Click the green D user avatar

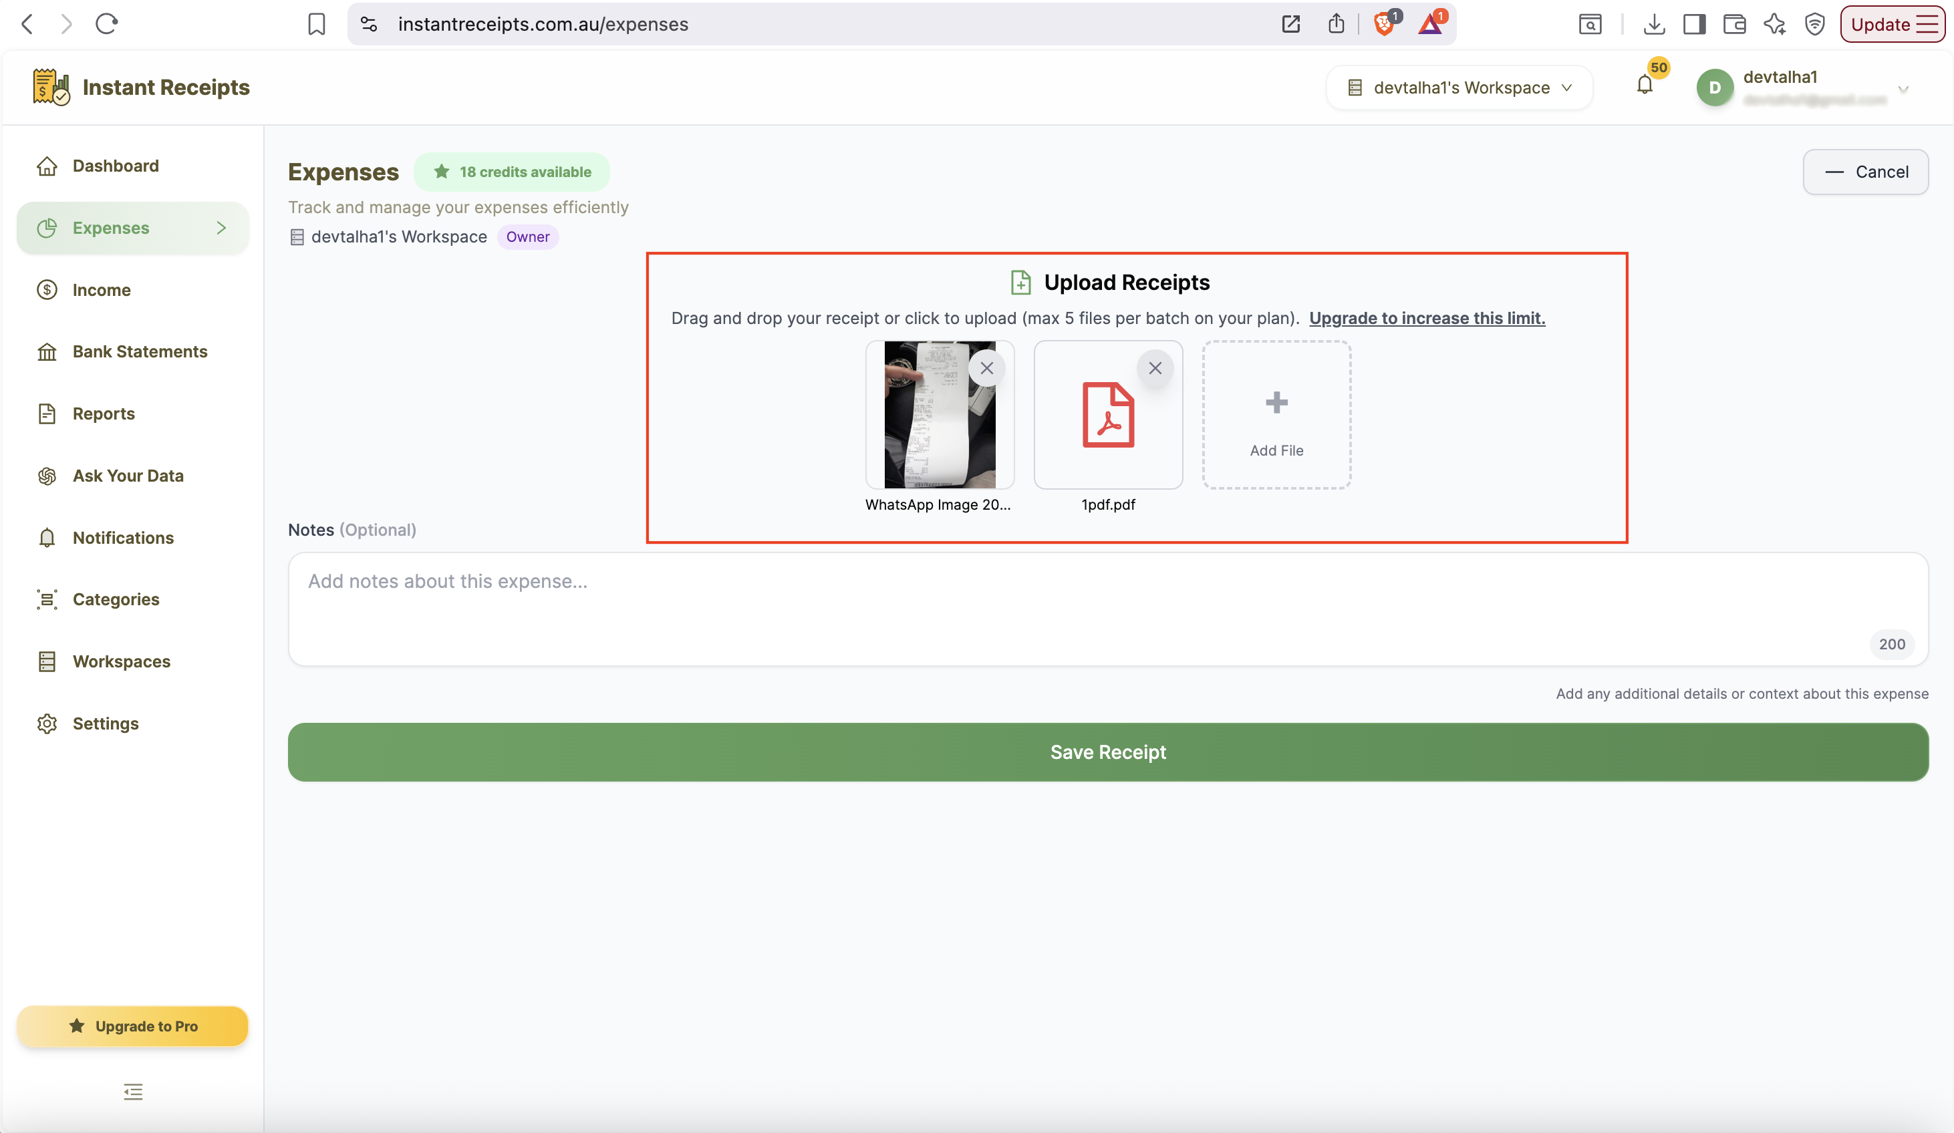1715,88
